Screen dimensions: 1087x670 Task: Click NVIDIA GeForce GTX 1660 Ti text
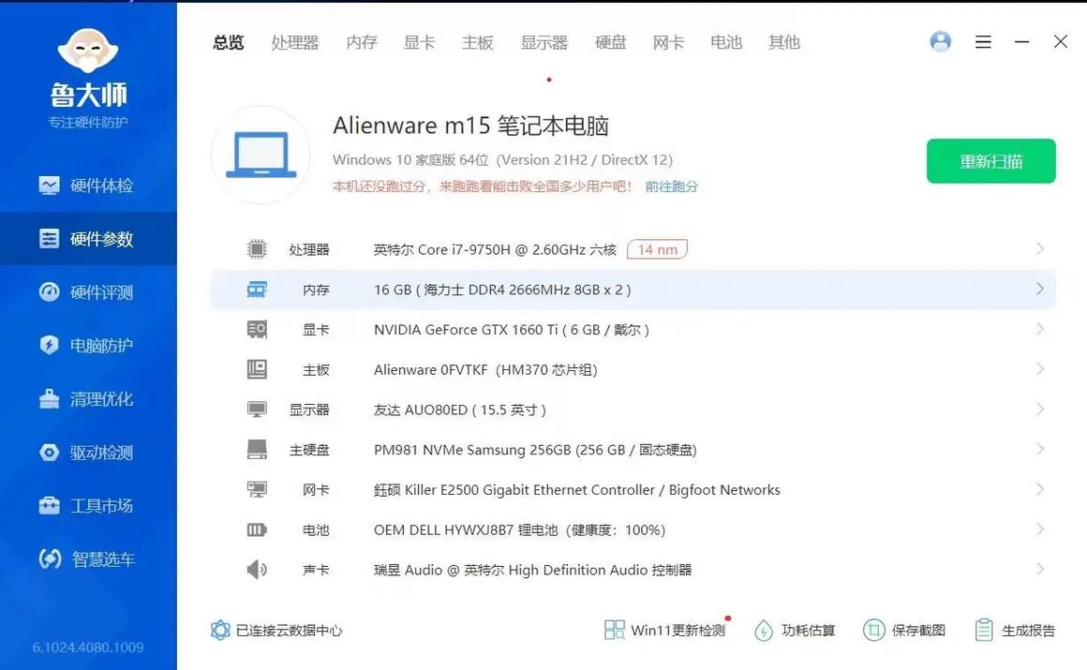(512, 330)
